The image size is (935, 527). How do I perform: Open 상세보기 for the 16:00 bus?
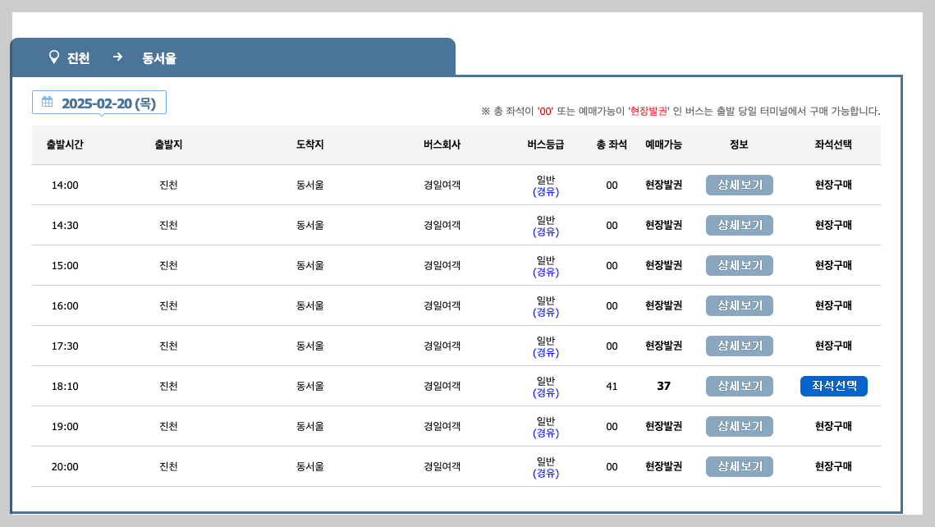click(x=738, y=305)
